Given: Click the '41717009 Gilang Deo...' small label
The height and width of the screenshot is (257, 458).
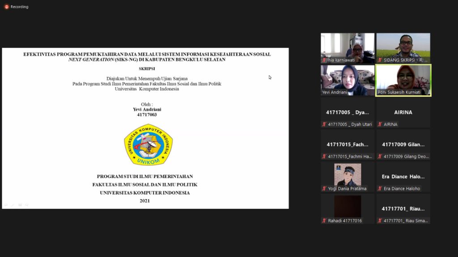Looking at the screenshot, I should pos(406,156).
